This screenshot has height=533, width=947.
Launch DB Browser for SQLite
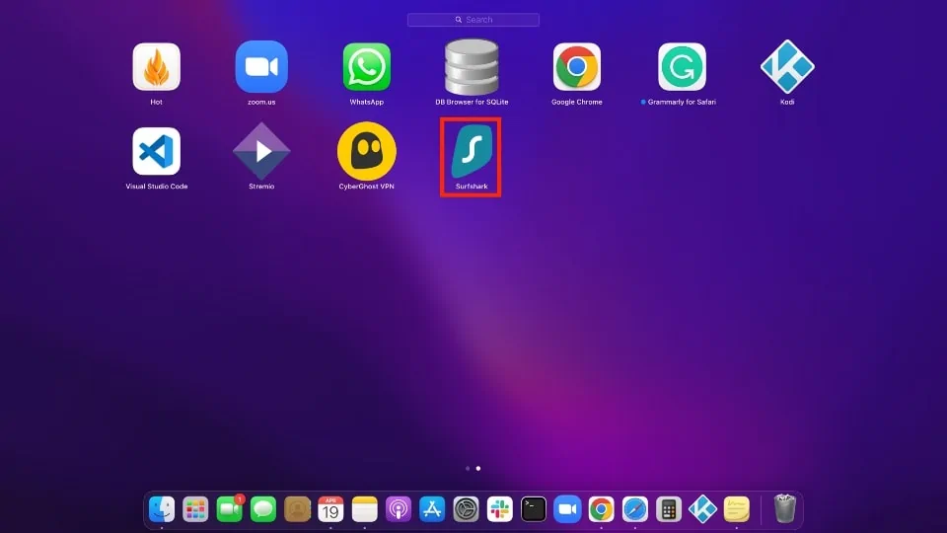pyautogui.click(x=472, y=67)
